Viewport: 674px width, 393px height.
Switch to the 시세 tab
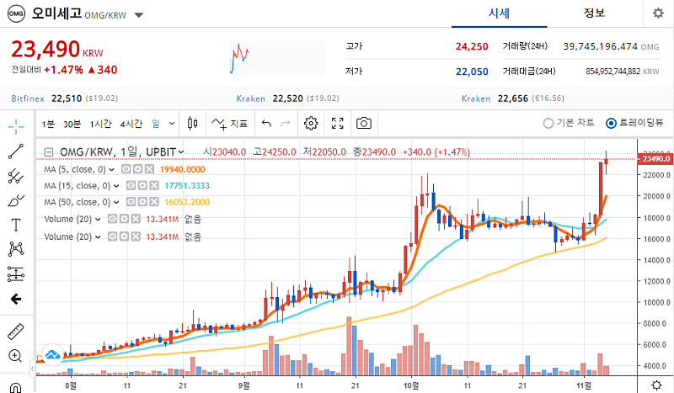pyautogui.click(x=499, y=13)
